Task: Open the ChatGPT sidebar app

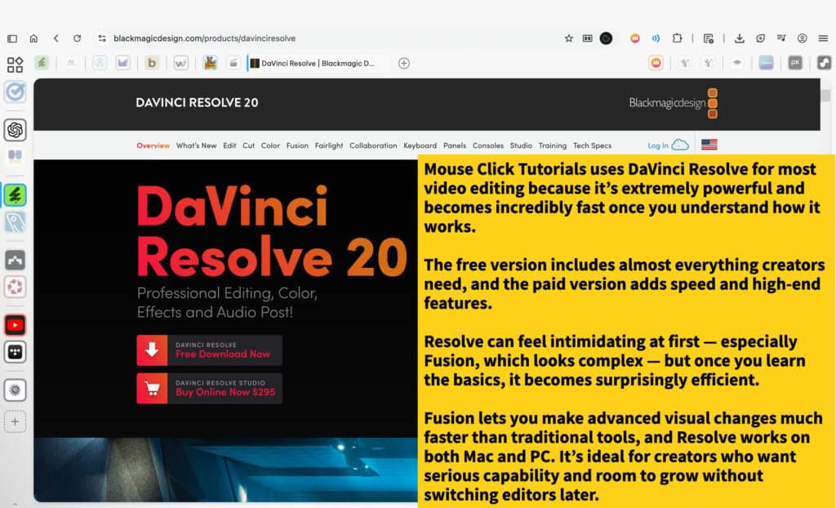Action: pyautogui.click(x=15, y=129)
